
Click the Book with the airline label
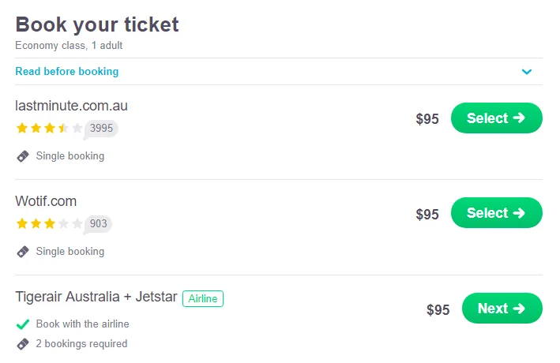tap(82, 324)
